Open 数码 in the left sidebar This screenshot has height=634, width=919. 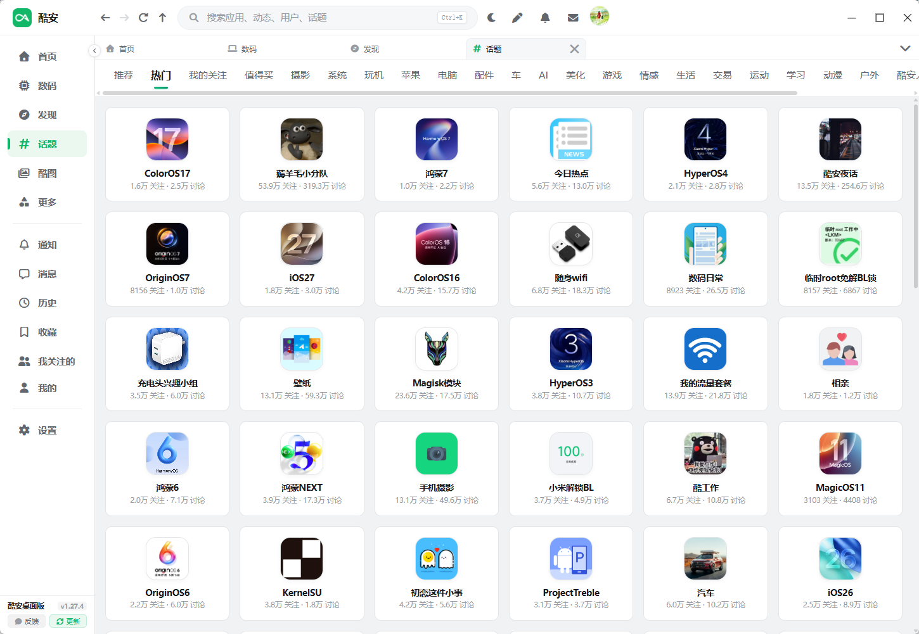(47, 86)
